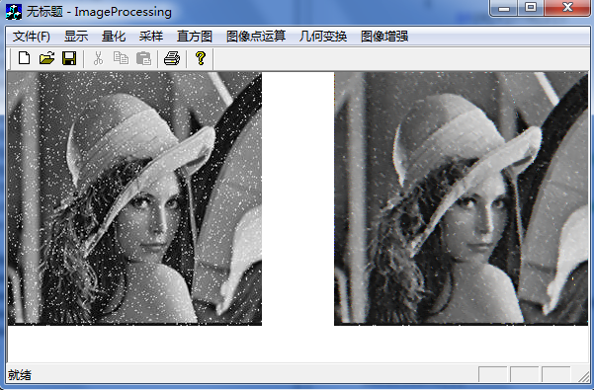Open the 采样 menu

[x=151, y=37]
